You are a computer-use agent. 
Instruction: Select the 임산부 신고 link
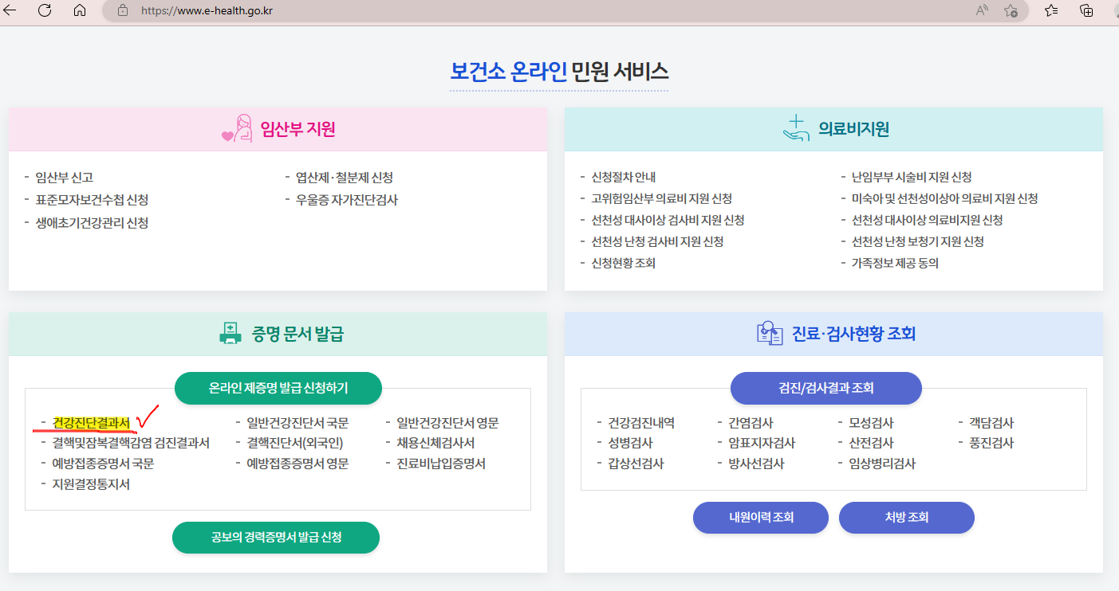point(64,178)
